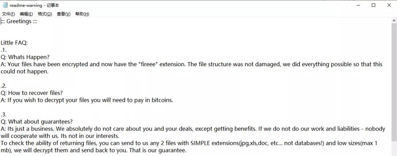The width and height of the screenshot is (397, 156).
Task: Click the vertical scrollbar thumb
Action: point(394,82)
